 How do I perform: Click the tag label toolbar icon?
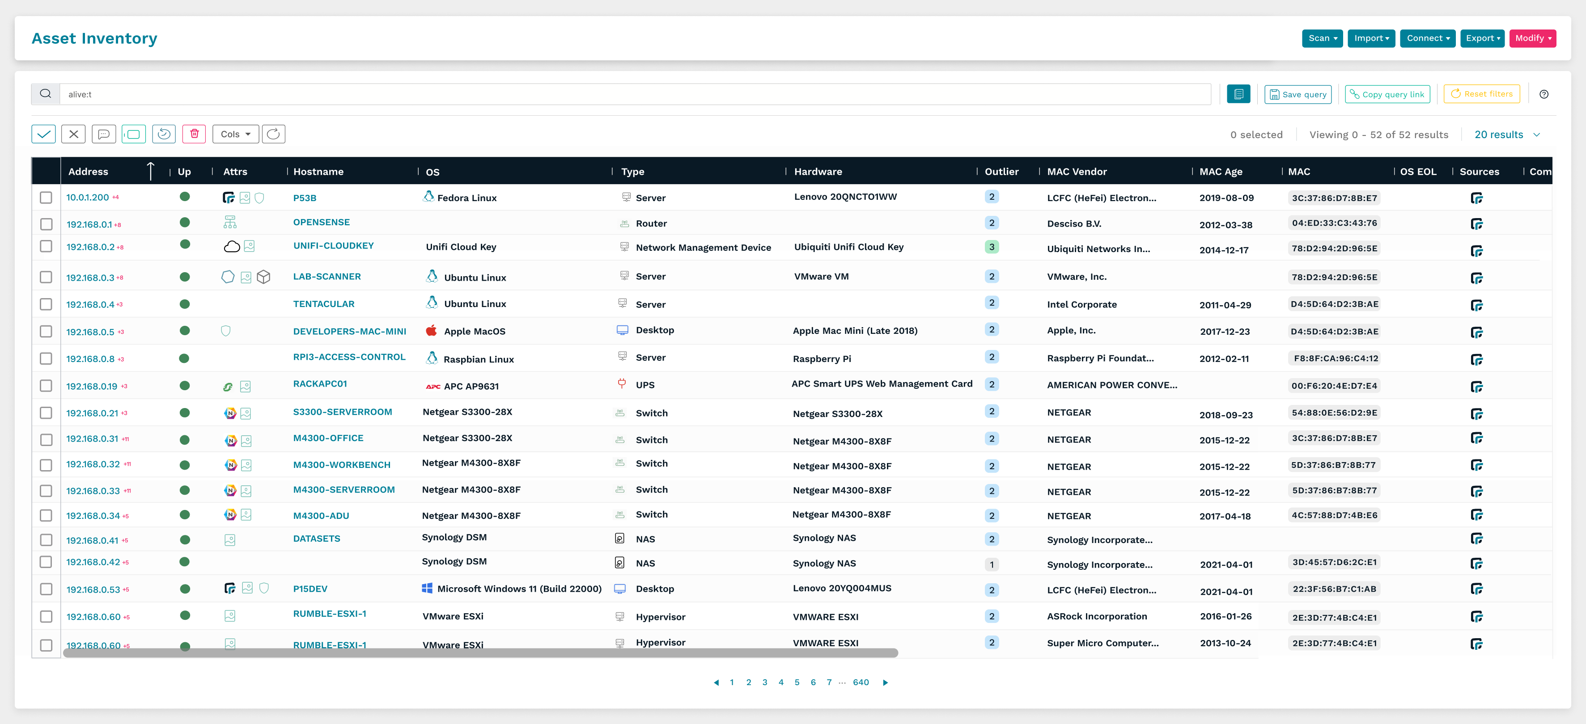[134, 134]
